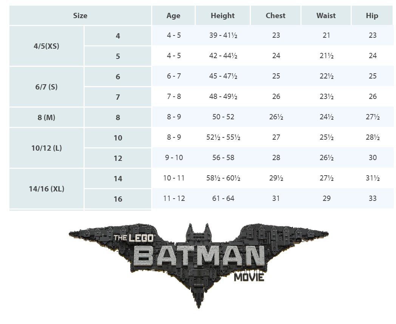The width and height of the screenshot is (396, 324).
Task: Click the Waist column header
Action: click(326, 15)
